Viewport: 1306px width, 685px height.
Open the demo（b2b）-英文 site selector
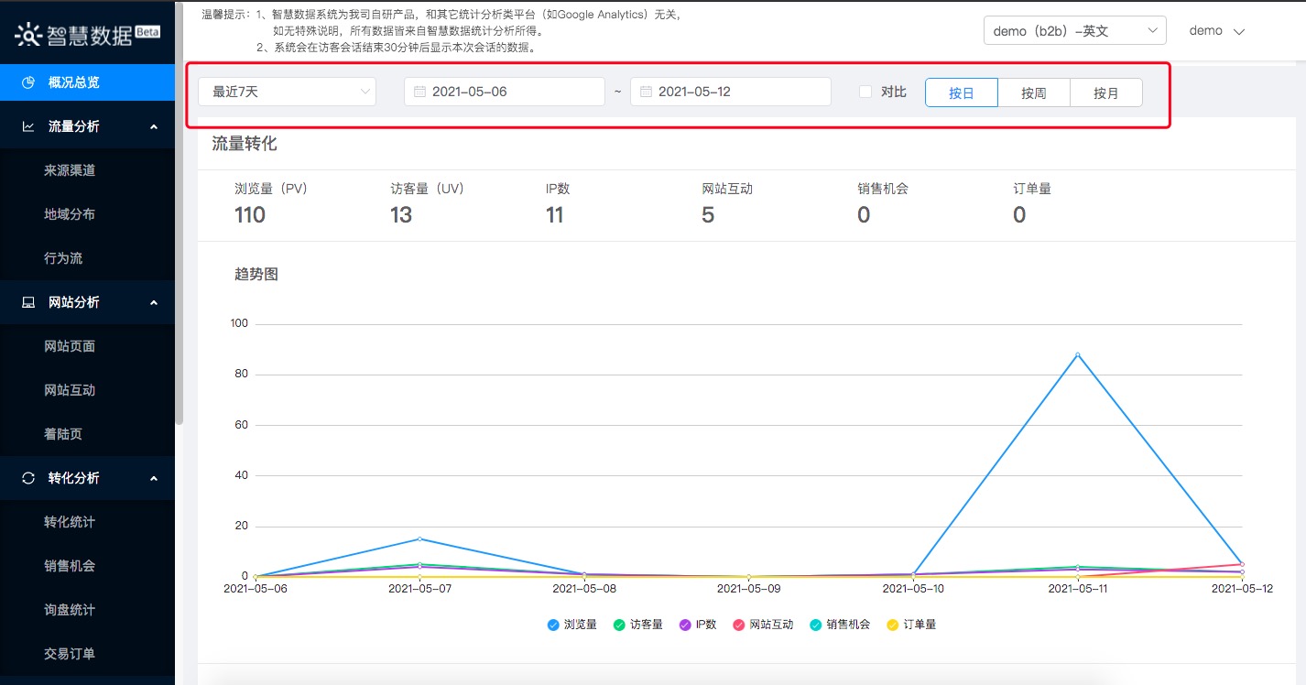pyautogui.click(x=1073, y=29)
